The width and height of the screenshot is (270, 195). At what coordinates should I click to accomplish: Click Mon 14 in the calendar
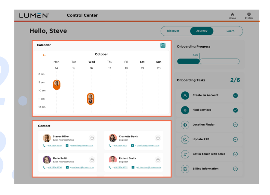click(56, 65)
